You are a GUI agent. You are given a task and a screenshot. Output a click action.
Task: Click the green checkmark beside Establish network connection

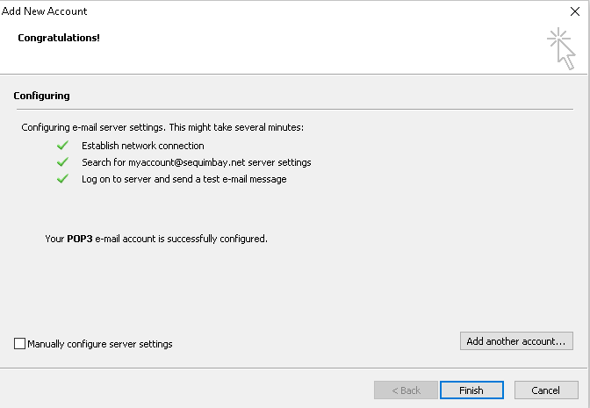[x=62, y=146]
